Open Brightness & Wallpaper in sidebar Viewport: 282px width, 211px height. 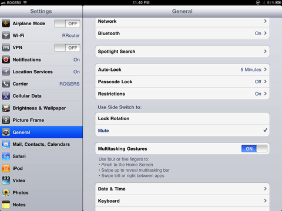click(41, 108)
